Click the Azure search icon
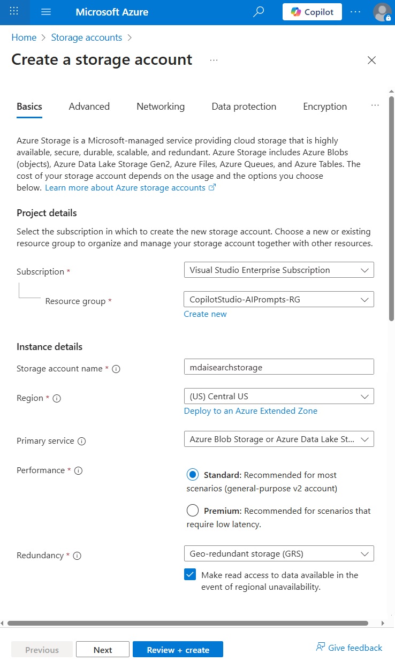Viewport: 395px width, 669px height. [259, 11]
